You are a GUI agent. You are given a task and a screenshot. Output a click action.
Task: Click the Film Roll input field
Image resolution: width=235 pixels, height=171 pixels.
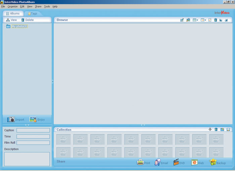coord(33,143)
